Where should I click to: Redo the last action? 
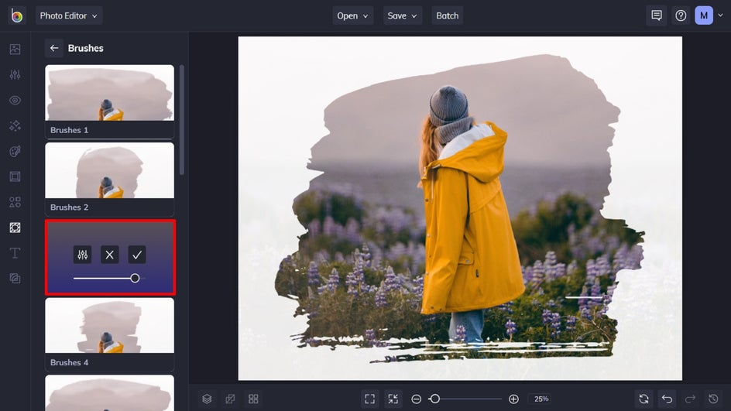(690, 399)
